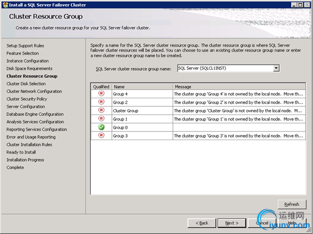Select Cluster Network Configuration in sidebar
The height and width of the screenshot is (234, 313).
34,91
